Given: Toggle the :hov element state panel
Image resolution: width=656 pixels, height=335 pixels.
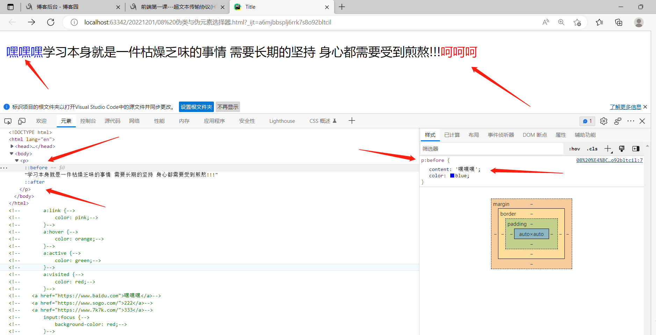Looking at the screenshot, I should pos(575,149).
